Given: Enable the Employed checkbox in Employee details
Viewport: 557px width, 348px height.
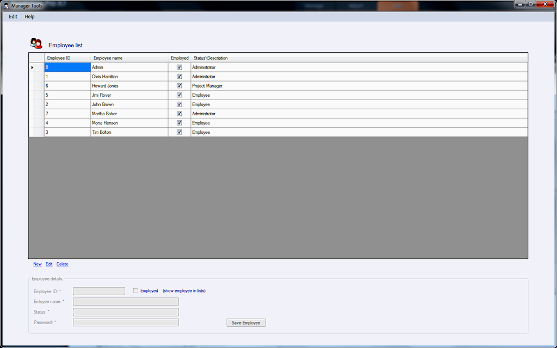Looking at the screenshot, I should tap(136, 291).
